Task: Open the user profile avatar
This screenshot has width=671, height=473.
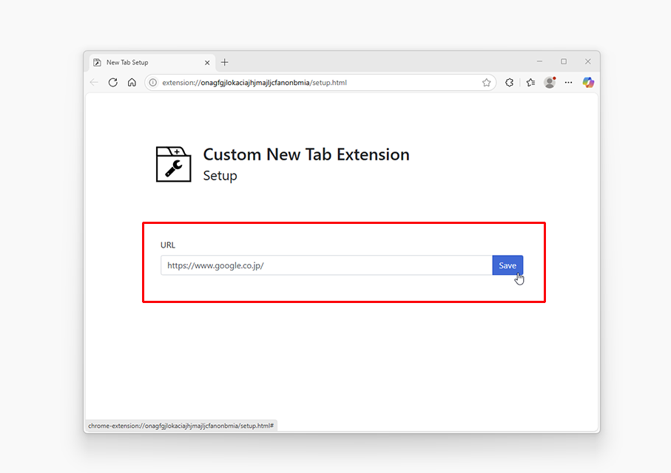Action: (x=550, y=83)
